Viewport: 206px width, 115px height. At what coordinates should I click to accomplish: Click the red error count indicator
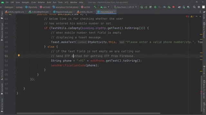[187, 16]
